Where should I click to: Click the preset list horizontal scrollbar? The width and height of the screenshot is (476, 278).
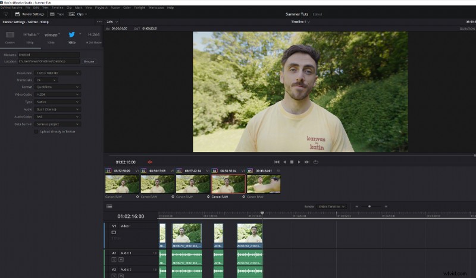pos(20,48)
